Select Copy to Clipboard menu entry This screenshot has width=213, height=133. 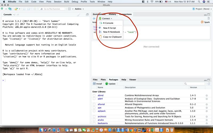coord(110,37)
